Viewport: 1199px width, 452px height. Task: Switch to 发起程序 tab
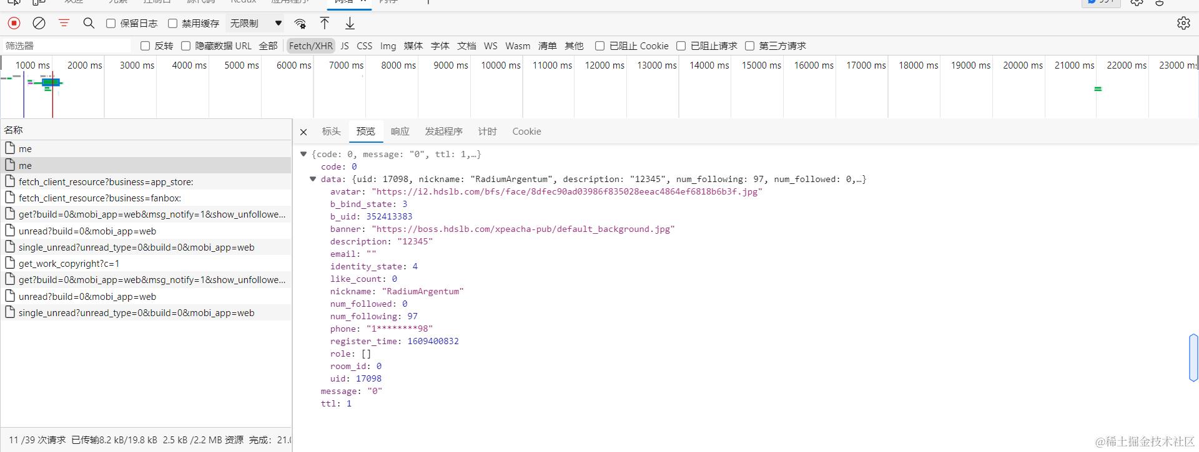pyautogui.click(x=444, y=132)
